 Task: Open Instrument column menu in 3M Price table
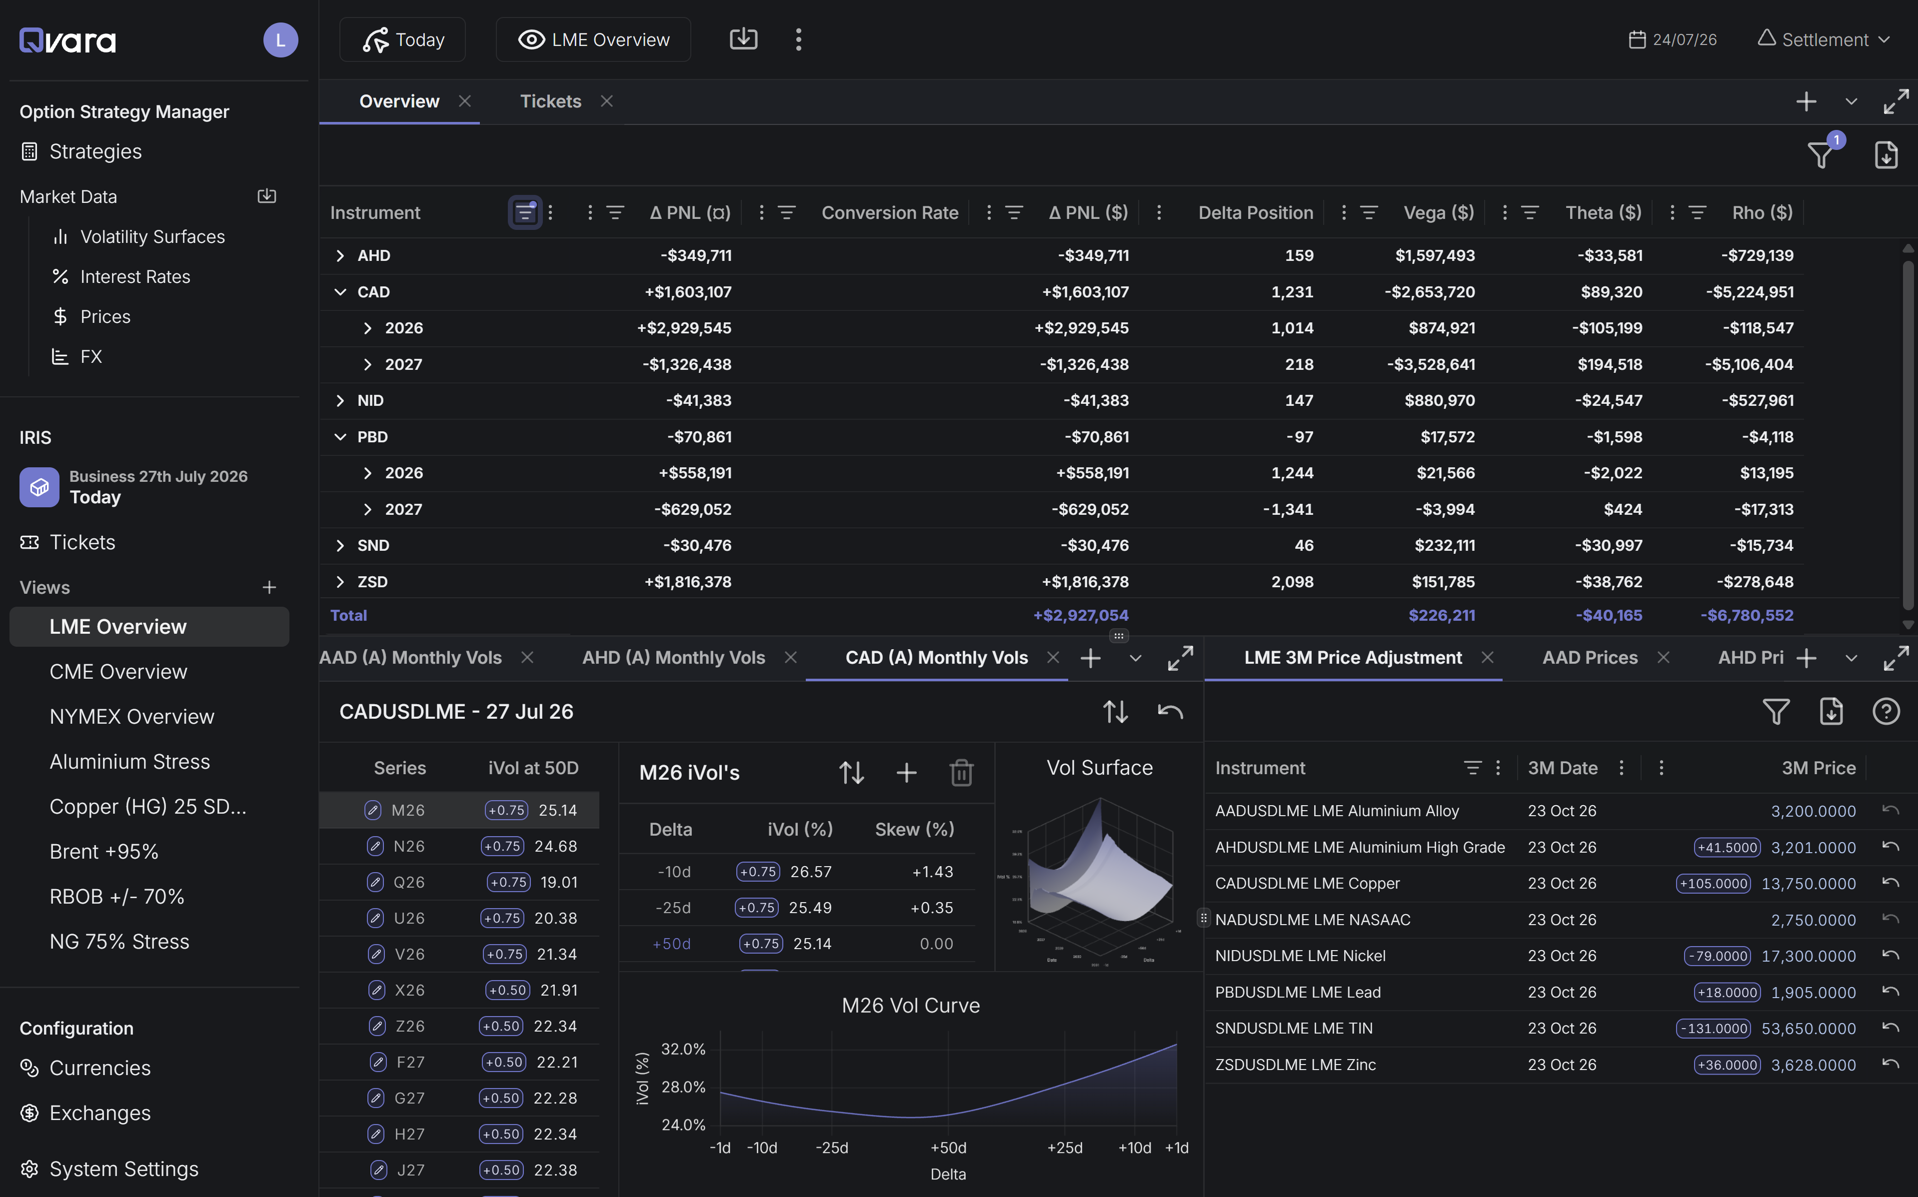1498,767
